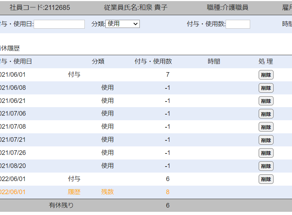
Task: Delete the 2021/06/01 付与 row
Action: [266, 75]
